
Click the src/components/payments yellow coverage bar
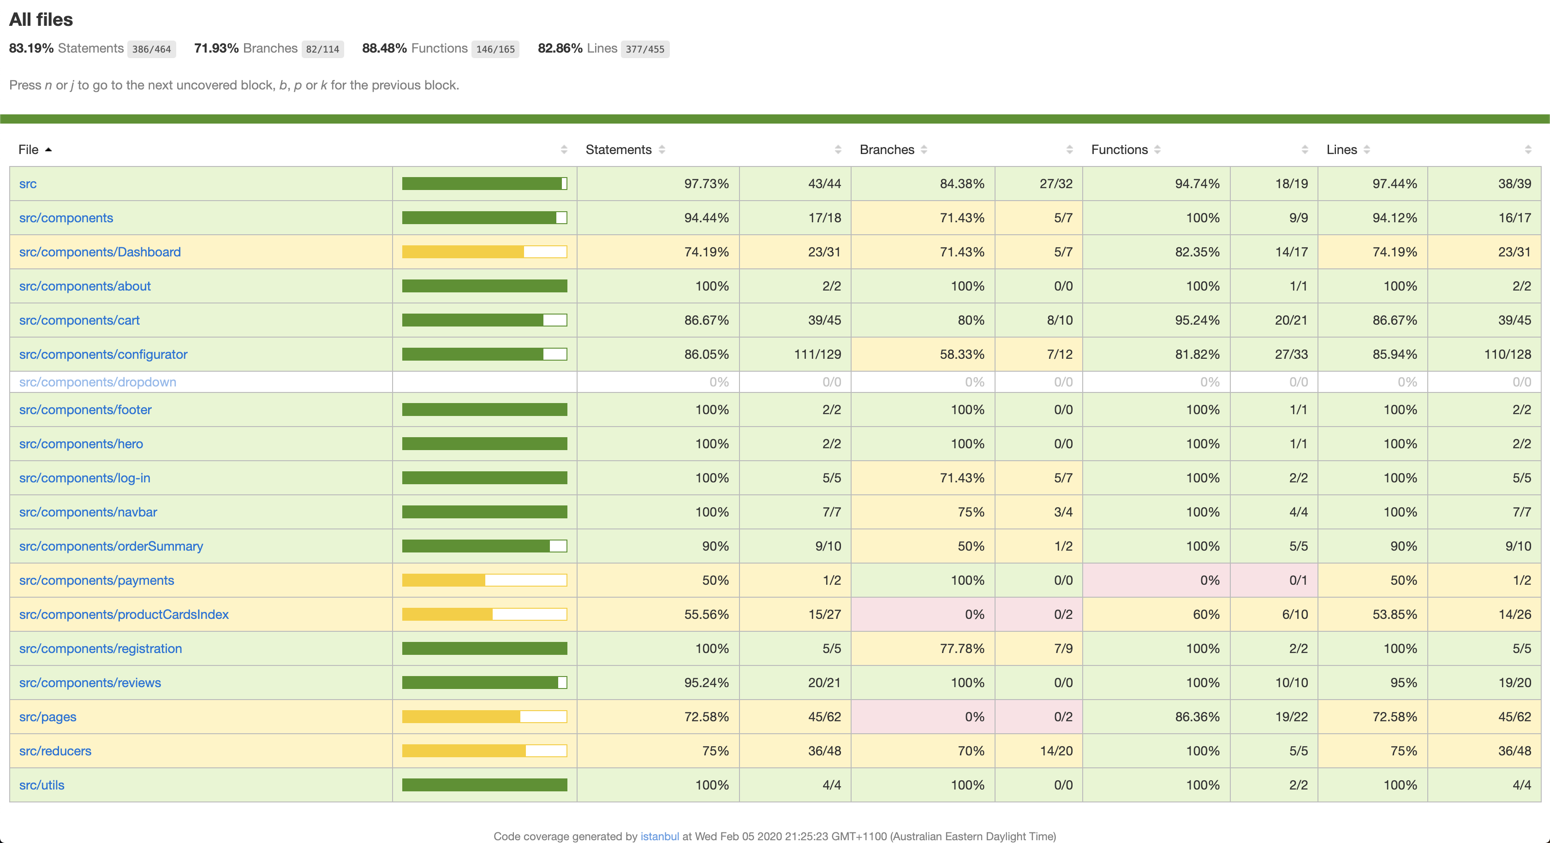(484, 581)
